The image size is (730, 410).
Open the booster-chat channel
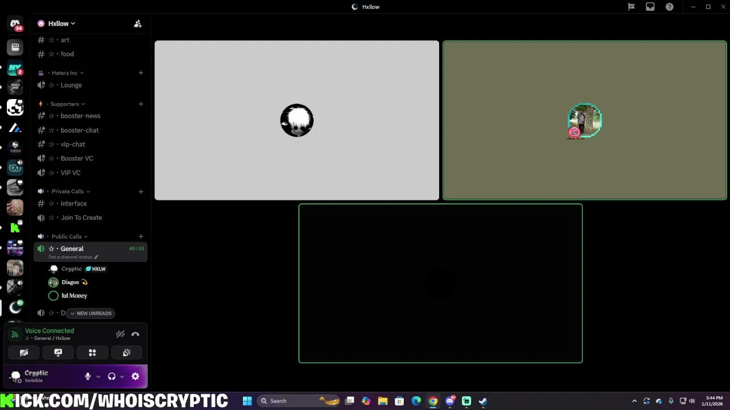click(x=90, y=130)
